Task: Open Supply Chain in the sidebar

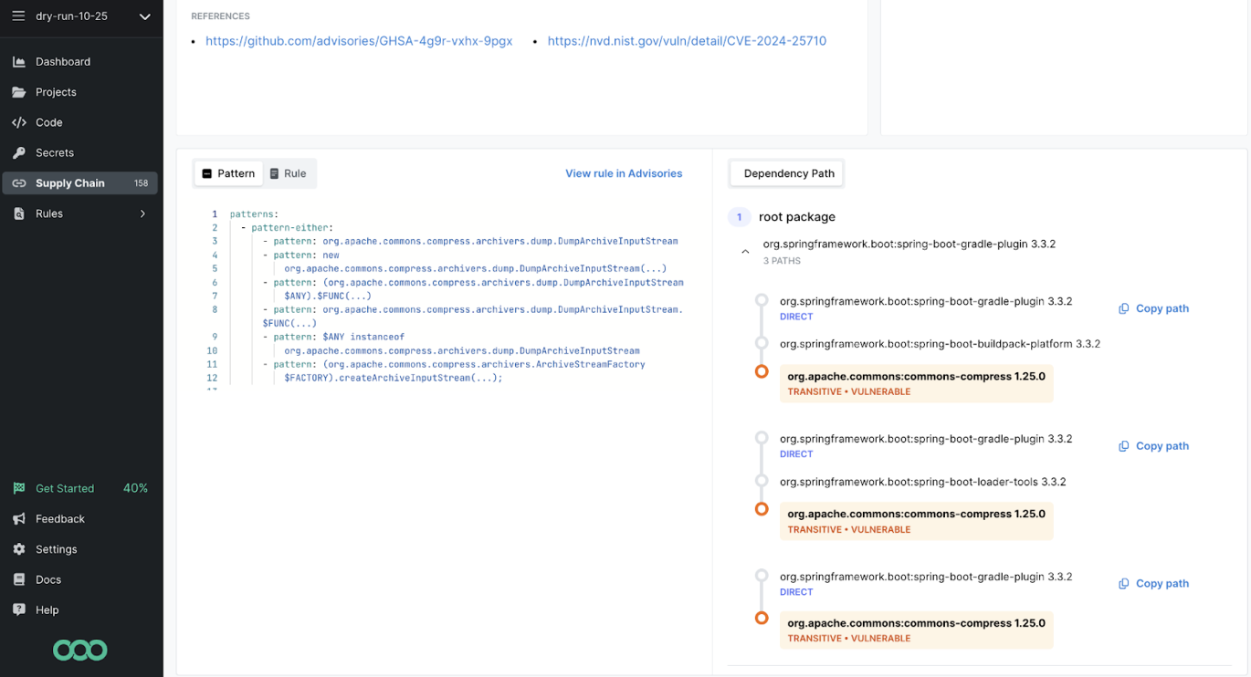Action: coord(70,183)
